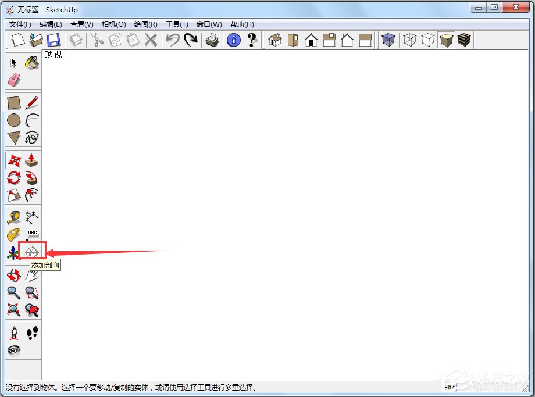Select the Circle tool
This screenshot has width=535, height=397.
13,120
